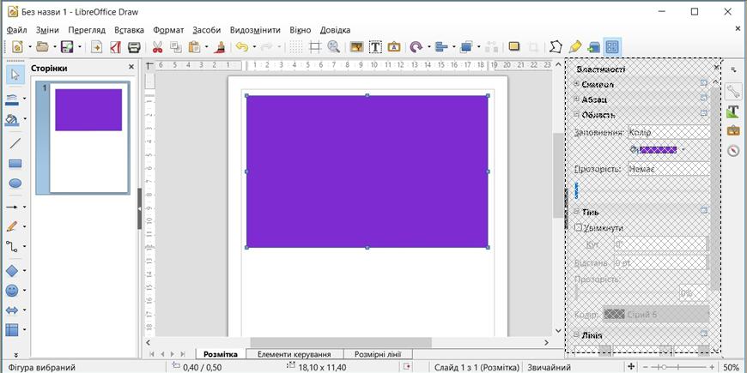This screenshot has width=747, height=373.
Task: Open the Navigator compass icon in sidebar
Action: pos(732,151)
